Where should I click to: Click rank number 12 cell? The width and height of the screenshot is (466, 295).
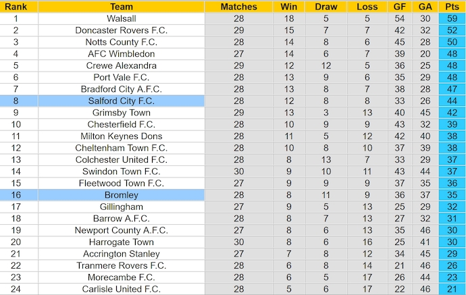[x=16, y=148]
